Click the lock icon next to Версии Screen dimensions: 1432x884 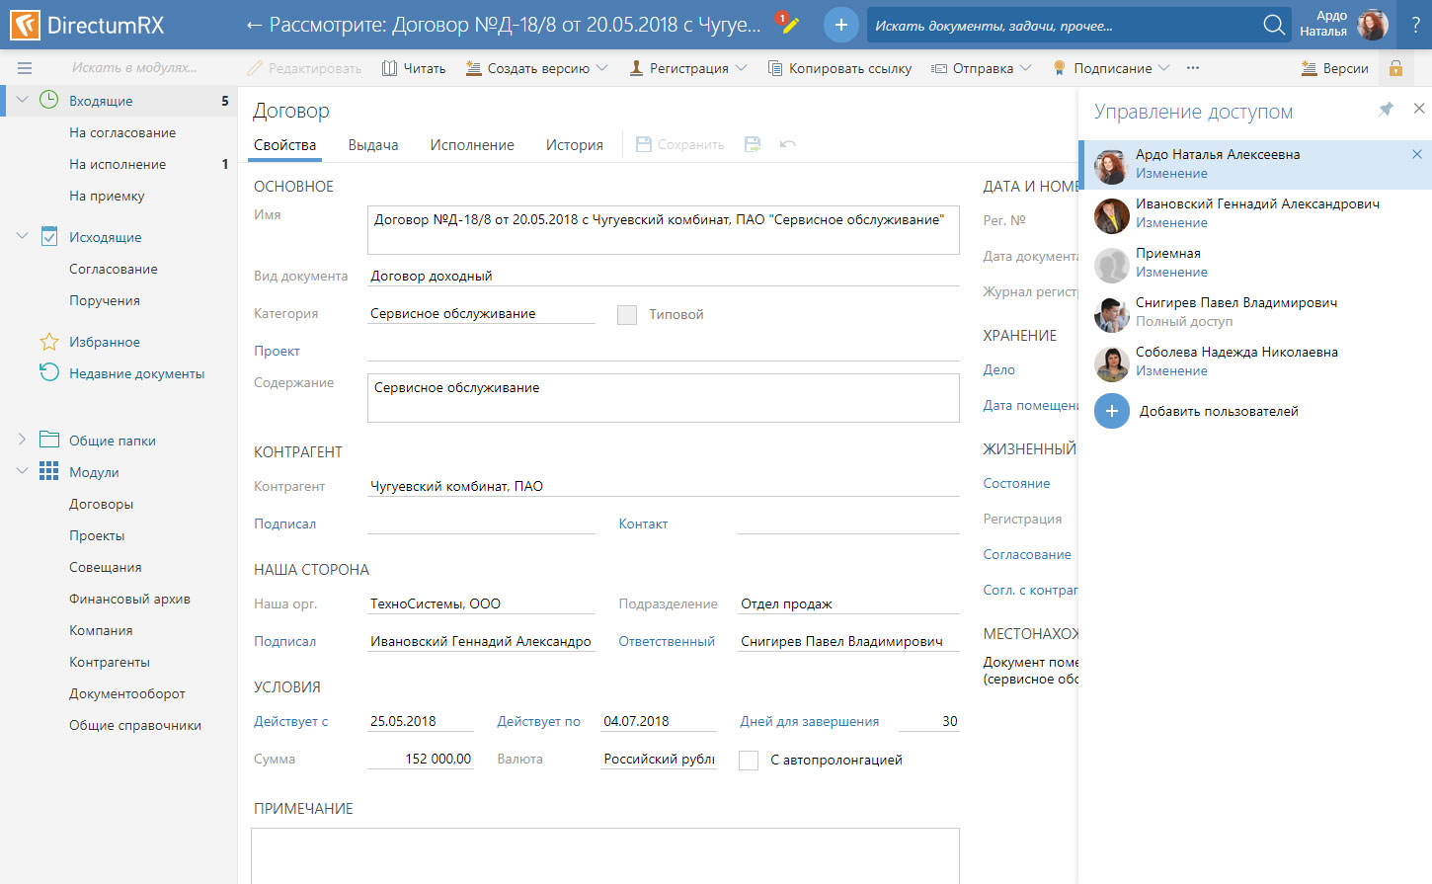click(1395, 68)
